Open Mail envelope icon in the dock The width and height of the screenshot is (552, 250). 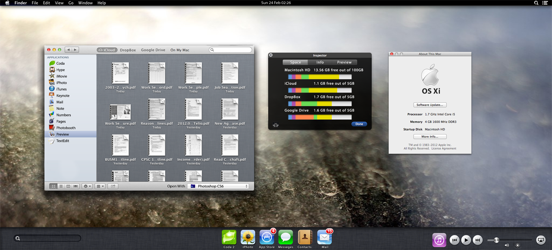coord(324,237)
